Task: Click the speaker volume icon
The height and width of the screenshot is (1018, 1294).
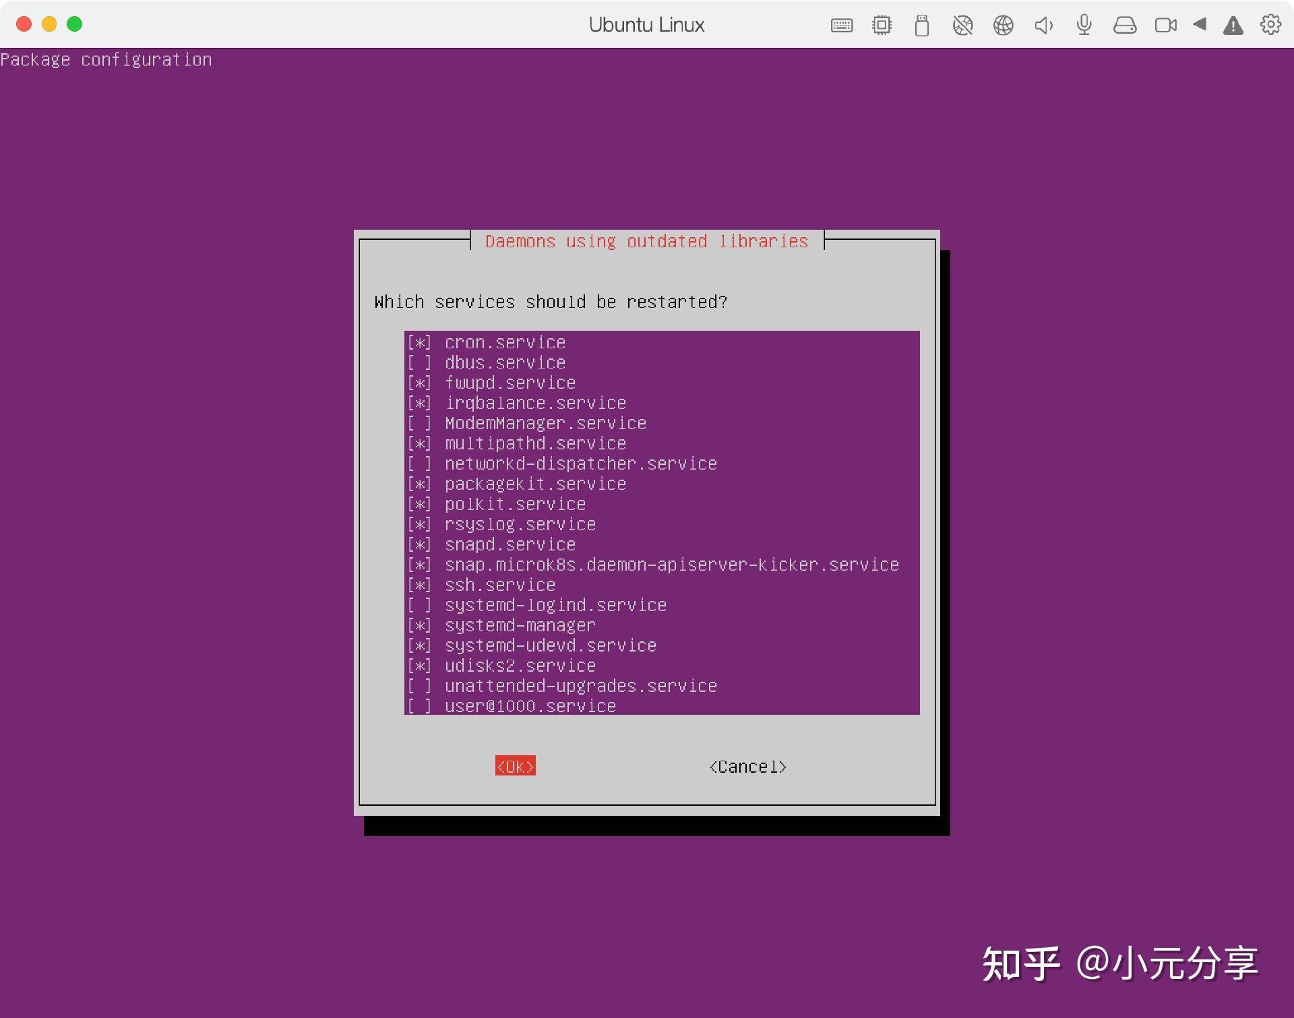Action: (1043, 24)
